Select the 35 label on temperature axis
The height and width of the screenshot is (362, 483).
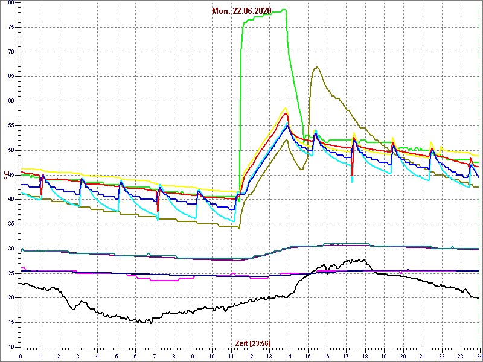(11, 224)
